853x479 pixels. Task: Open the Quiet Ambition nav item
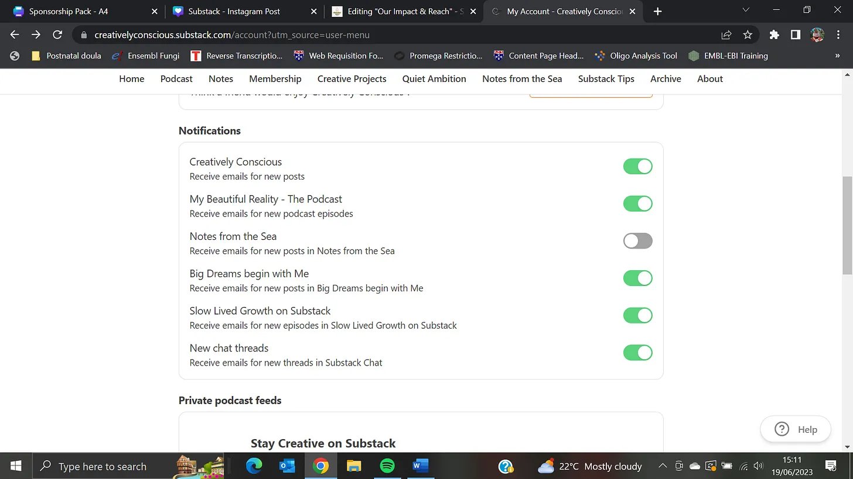point(434,79)
